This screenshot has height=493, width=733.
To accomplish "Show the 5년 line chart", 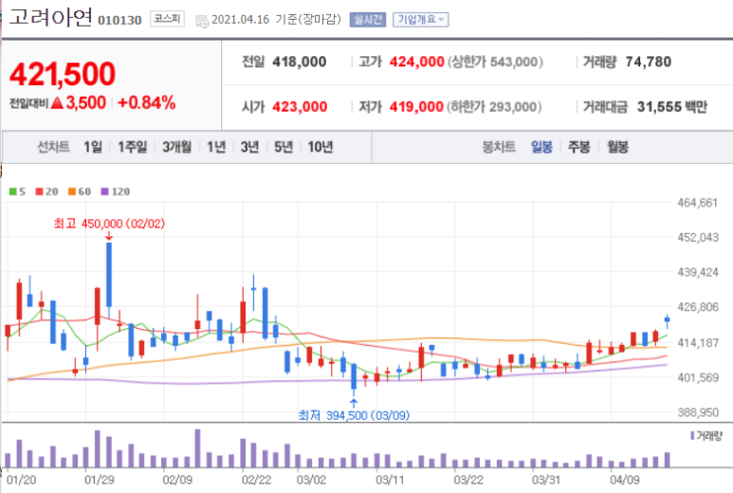I will point(284,147).
